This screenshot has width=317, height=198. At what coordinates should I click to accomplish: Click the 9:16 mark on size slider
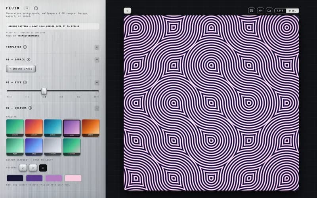[x=10, y=97]
